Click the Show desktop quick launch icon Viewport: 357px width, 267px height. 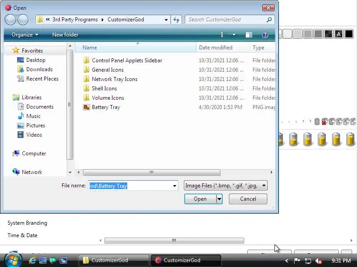[x=42, y=260]
